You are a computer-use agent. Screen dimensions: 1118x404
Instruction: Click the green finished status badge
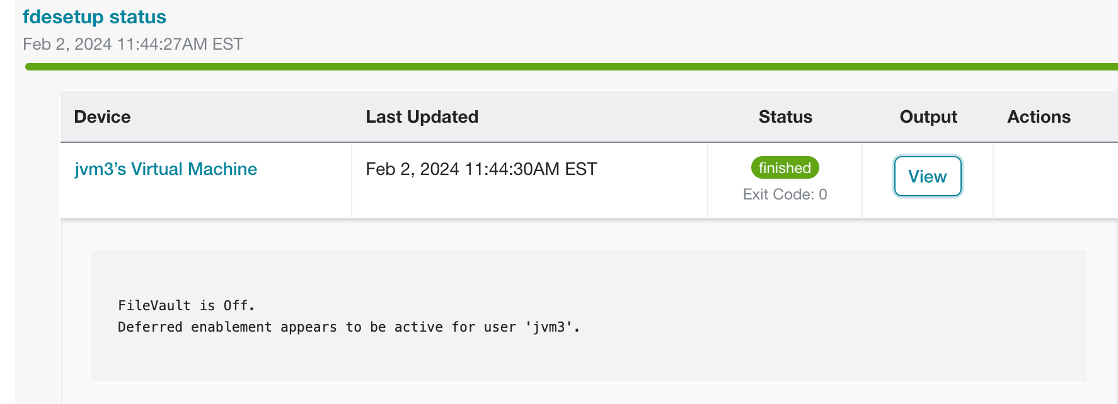pyautogui.click(x=785, y=168)
